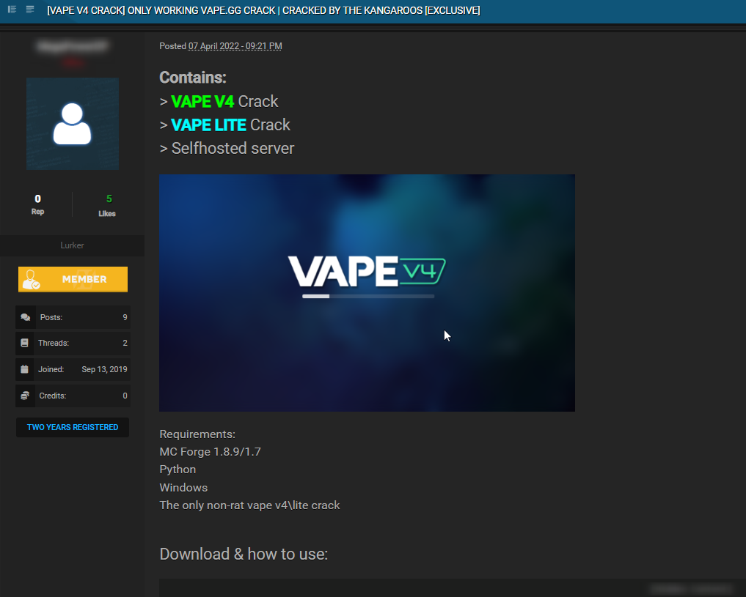Viewport: 746px width, 597px height.
Task: Click the join date Sep 13, 2019
Action: click(105, 369)
